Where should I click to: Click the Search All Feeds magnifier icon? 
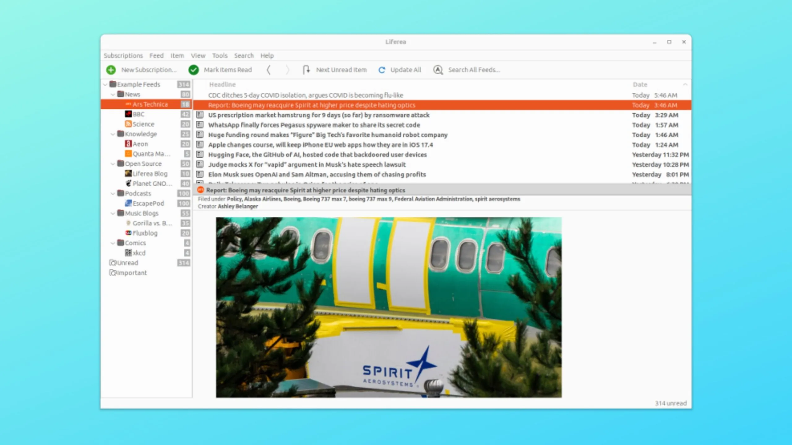pyautogui.click(x=438, y=70)
